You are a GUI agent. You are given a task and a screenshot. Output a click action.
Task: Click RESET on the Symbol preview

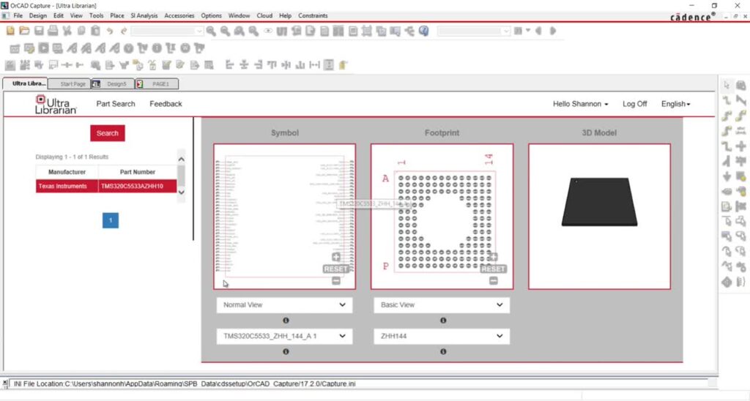tap(335, 269)
